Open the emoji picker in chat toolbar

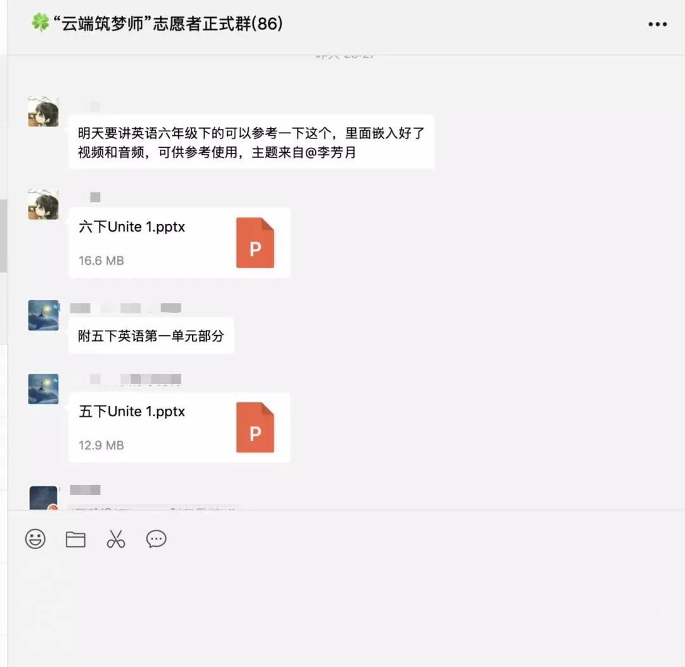[x=36, y=539]
